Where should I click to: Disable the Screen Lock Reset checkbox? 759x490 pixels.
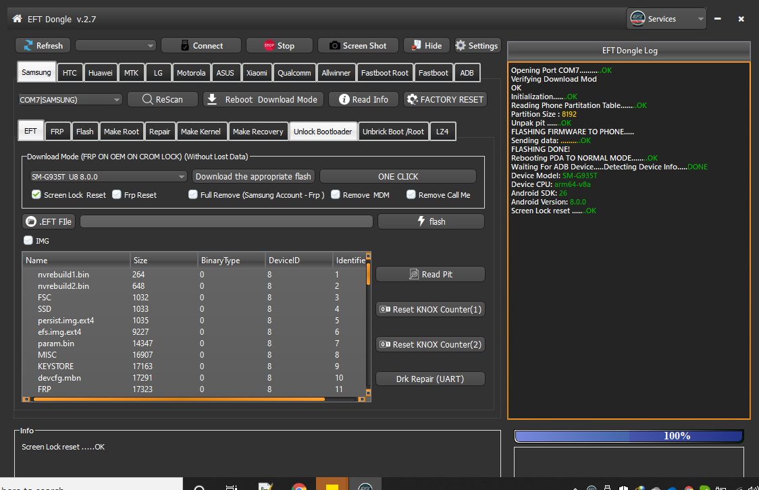tap(36, 194)
